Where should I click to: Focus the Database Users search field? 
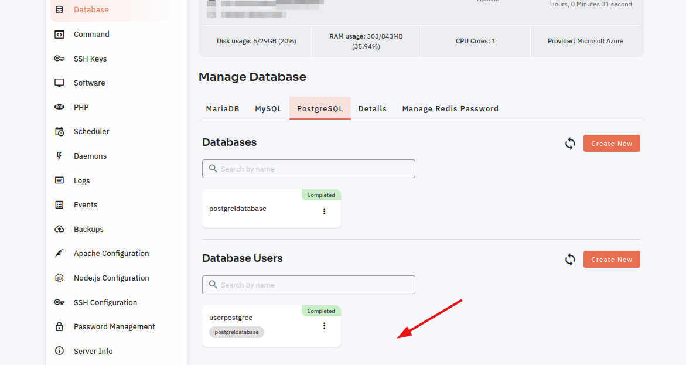309,285
